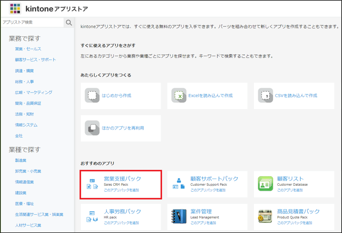Focus the アプリストア検索 search field
Screen dimensions: 342x233
point(32,23)
